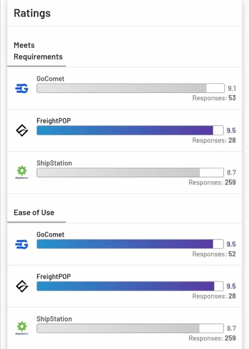Open ShipStation name link in Ease of Use
The image size is (249, 349).
54,319
